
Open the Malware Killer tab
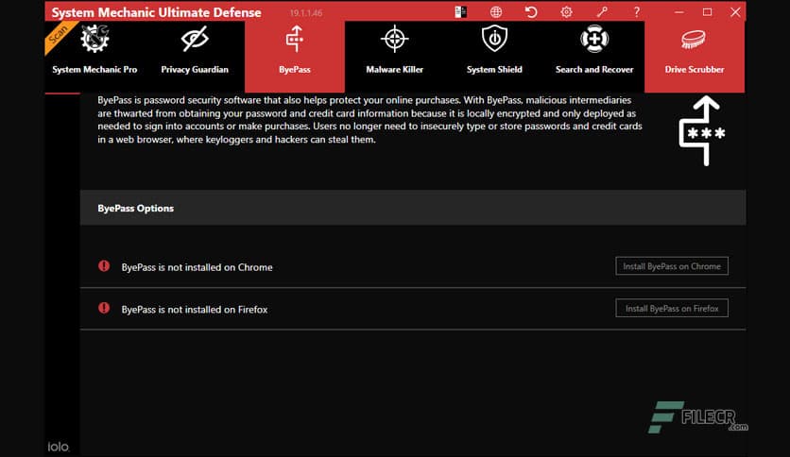(x=394, y=57)
